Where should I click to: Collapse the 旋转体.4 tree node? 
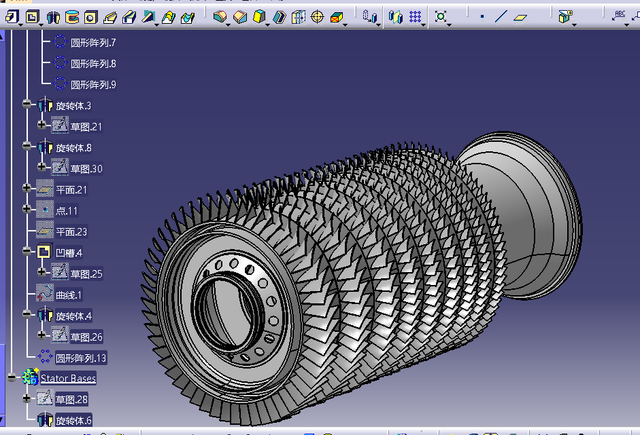(27, 314)
